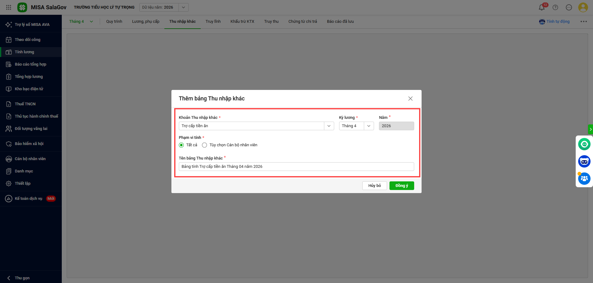Screen dimensions: 593x283
Task: Open 'Bảo hiểm xã hội' in sidebar
Action: [29, 144]
